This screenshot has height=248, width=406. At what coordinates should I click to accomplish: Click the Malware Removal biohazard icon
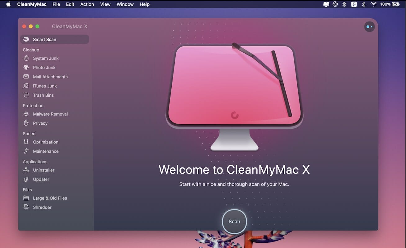tap(26, 114)
